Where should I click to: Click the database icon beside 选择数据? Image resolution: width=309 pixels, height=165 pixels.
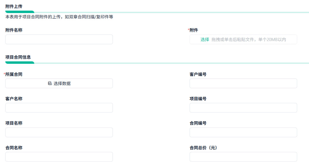click(50, 83)
